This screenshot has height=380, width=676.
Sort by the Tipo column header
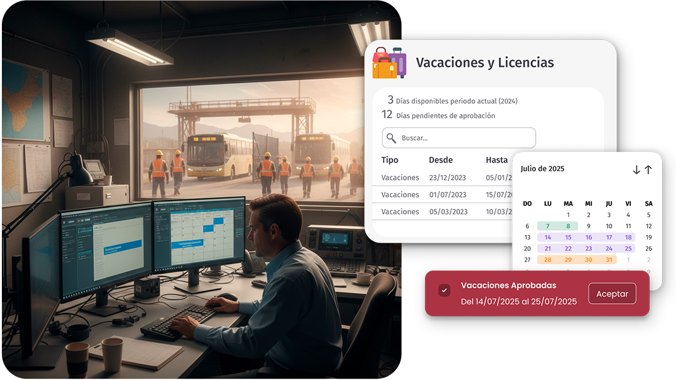point(389,160)
